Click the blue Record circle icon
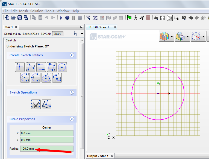The image size is (209, 159). click(x=67, y=18)
